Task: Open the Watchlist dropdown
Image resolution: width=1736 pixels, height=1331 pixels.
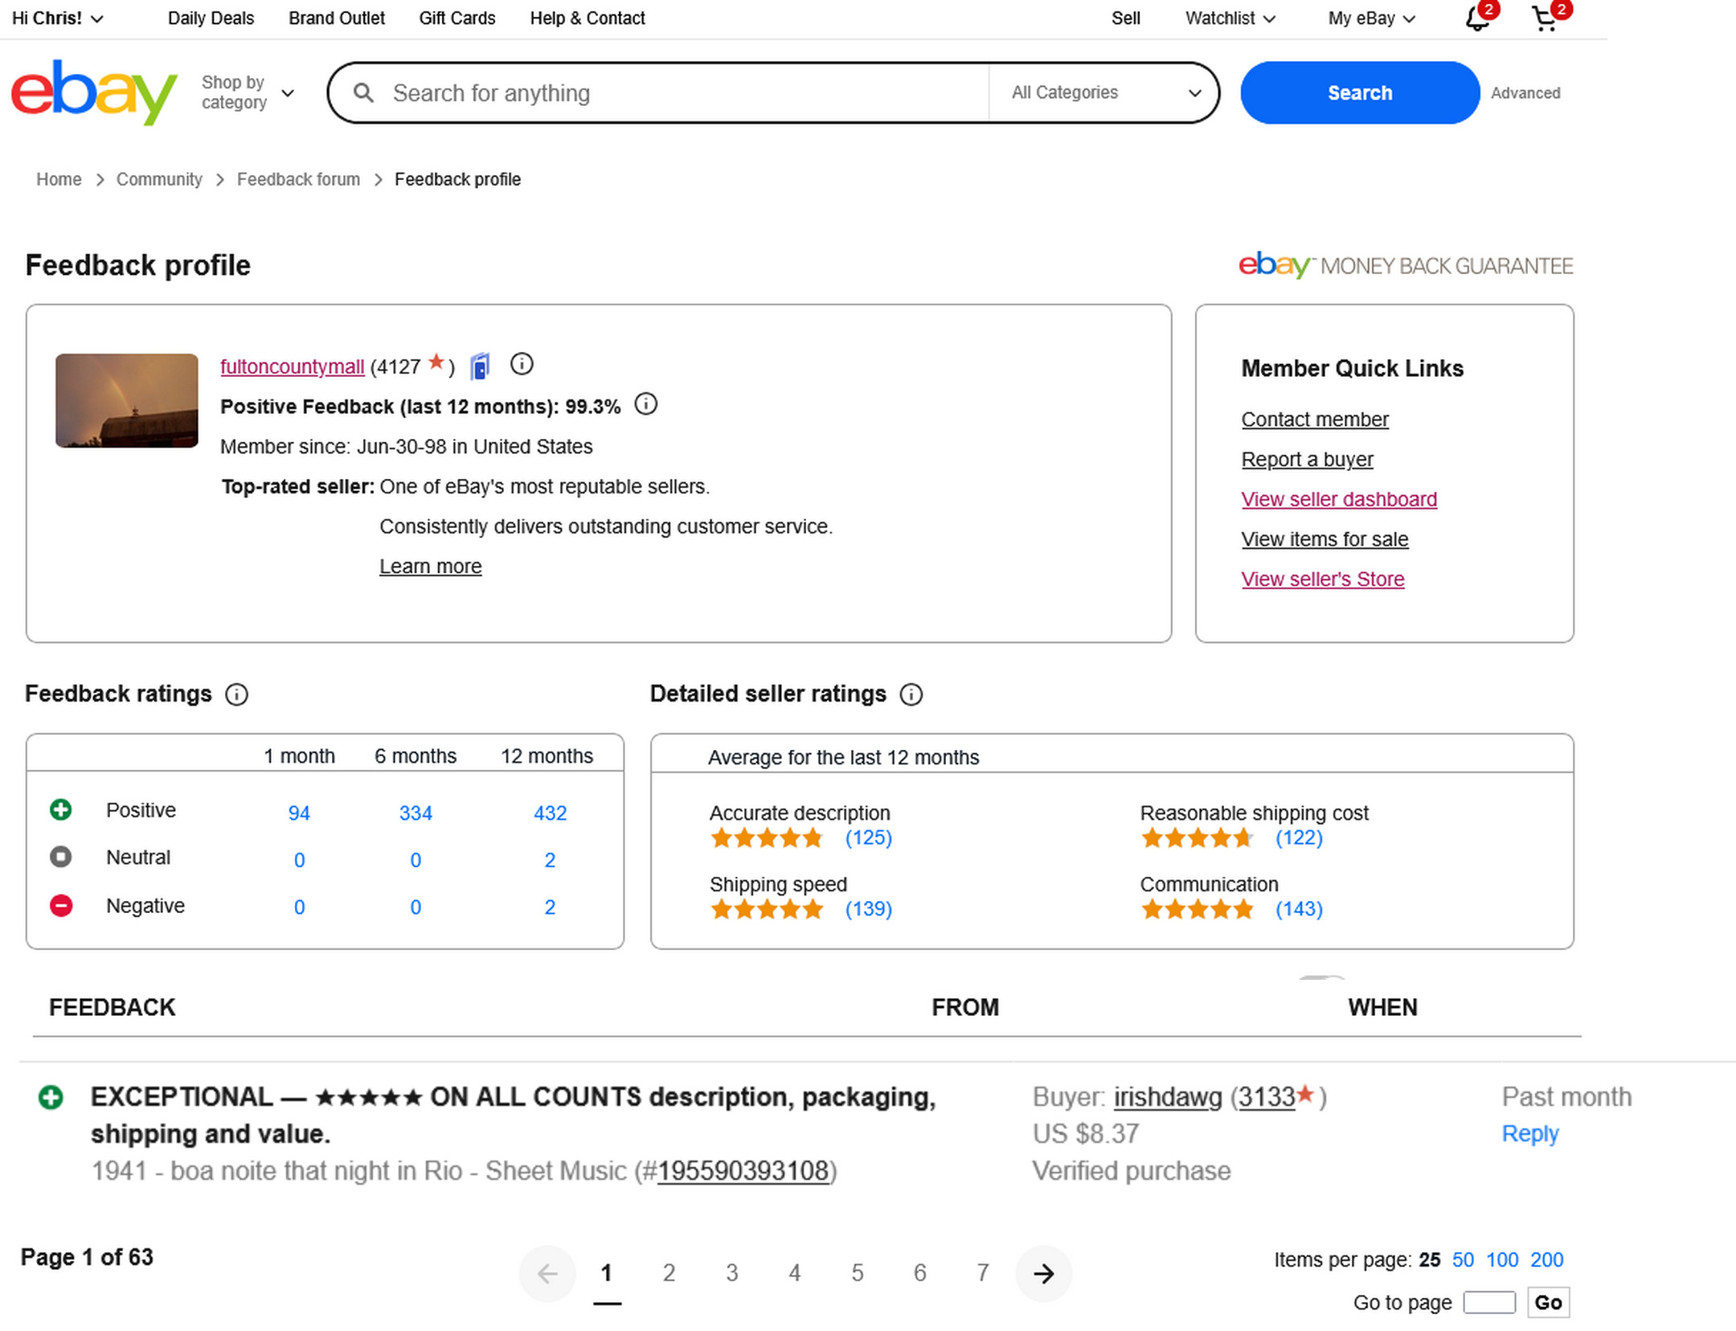Action: click(1230, 18)
